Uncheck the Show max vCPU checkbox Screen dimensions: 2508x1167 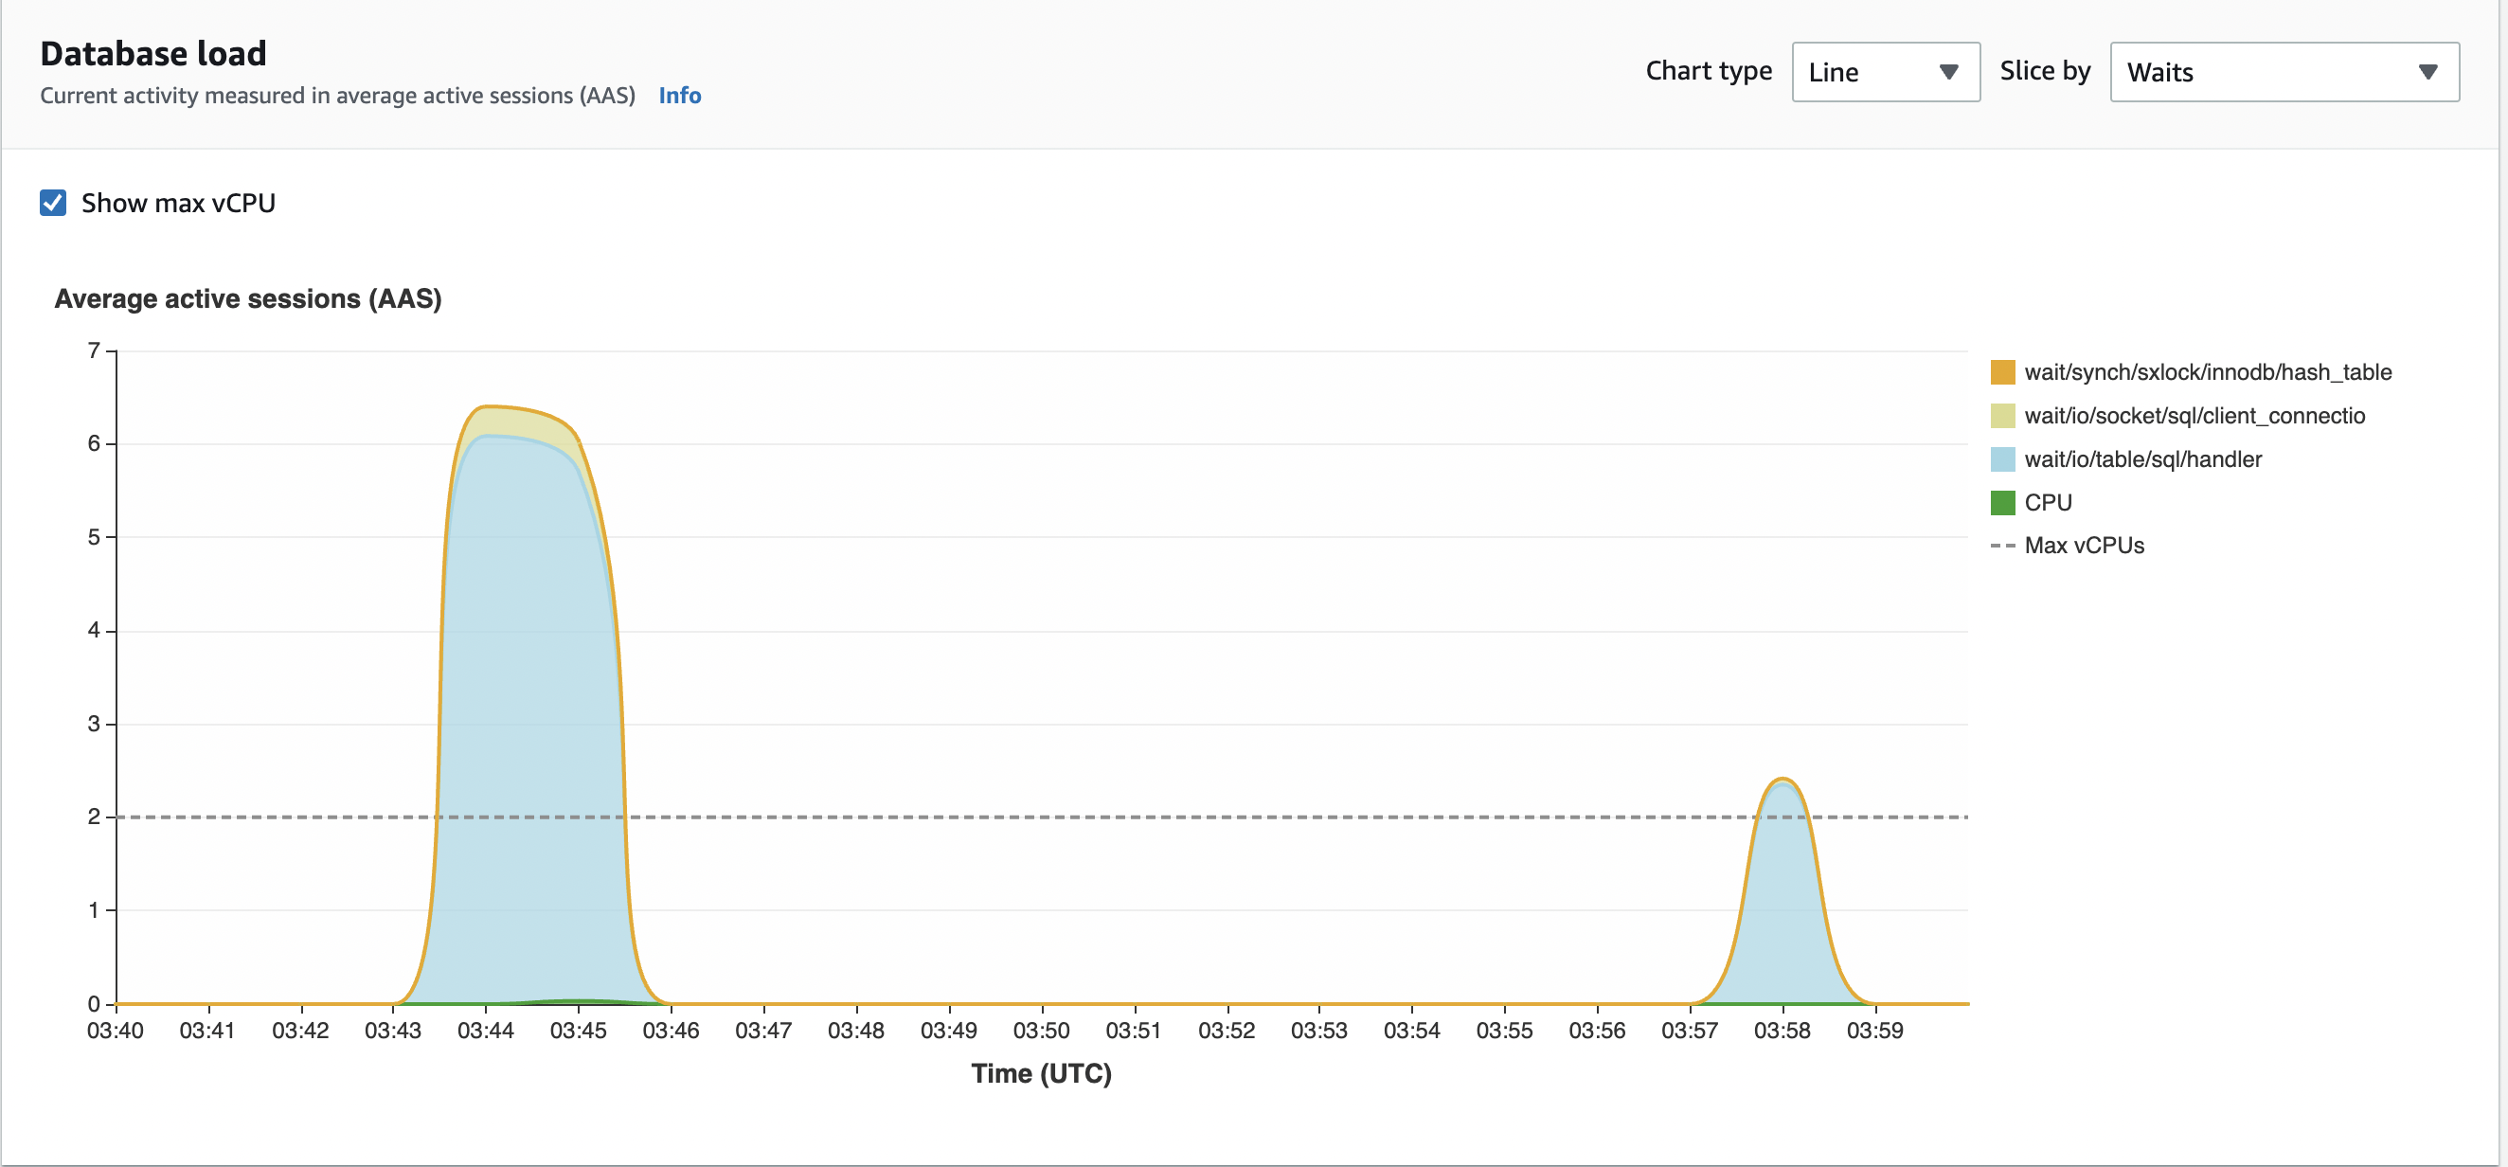pos(53,203)
